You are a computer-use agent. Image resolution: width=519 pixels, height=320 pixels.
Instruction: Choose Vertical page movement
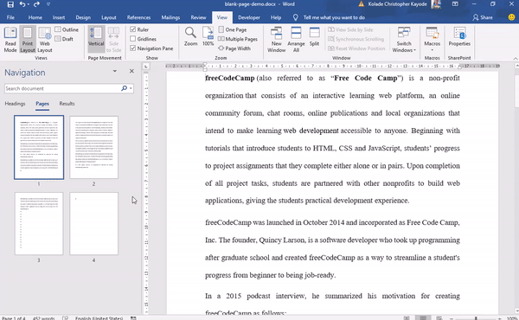pos(96,40)
